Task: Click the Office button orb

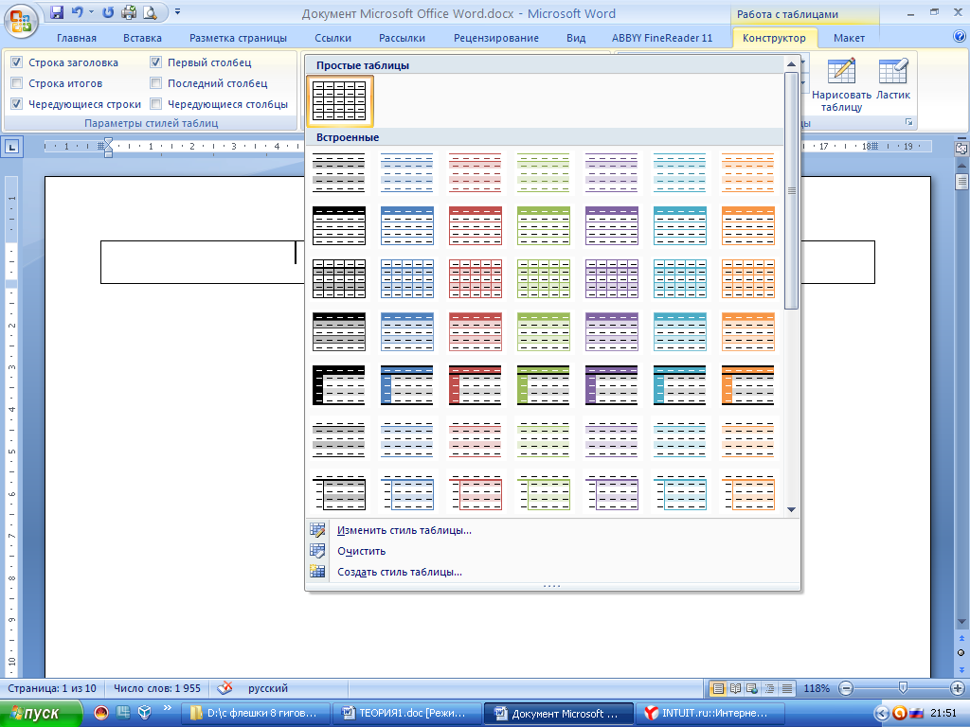Action: coord(21,21)
